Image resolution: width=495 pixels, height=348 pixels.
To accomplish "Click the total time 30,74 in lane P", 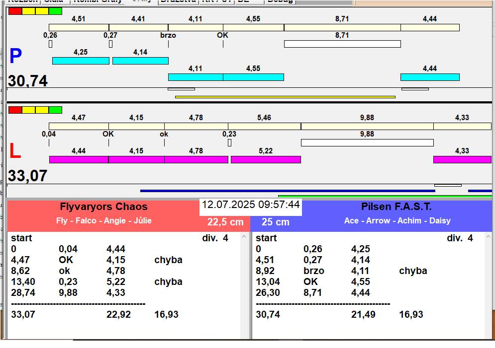I will point(28,81).
